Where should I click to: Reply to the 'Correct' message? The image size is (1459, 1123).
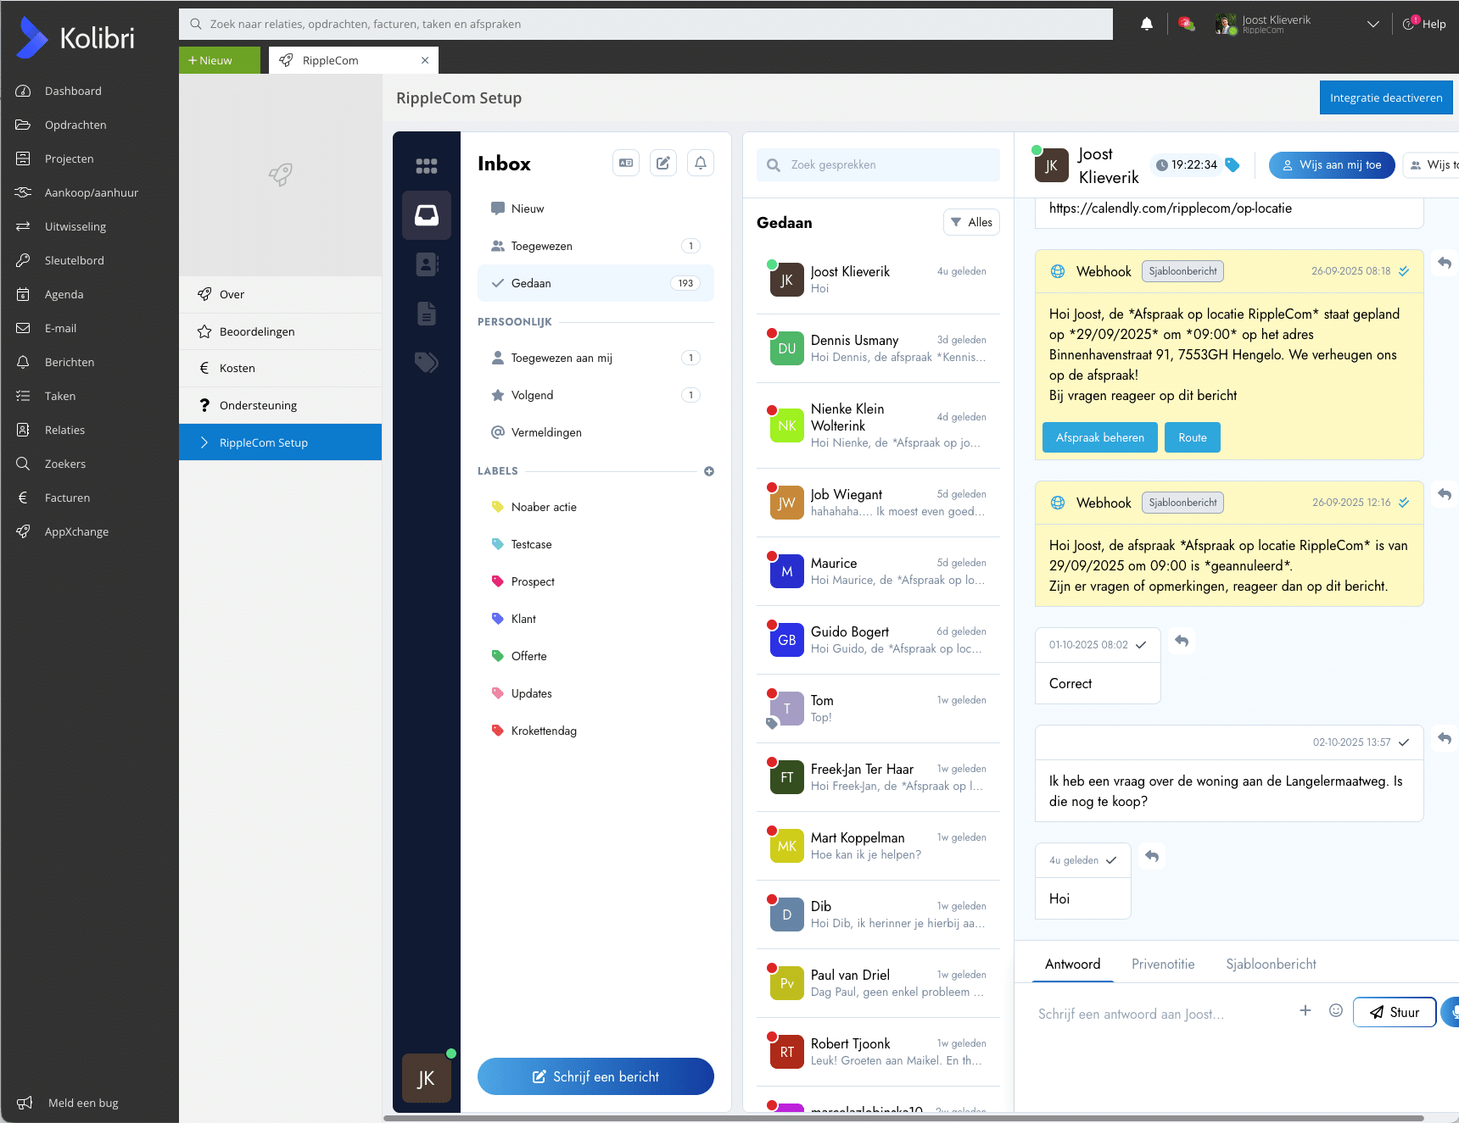coord(1182,642)
